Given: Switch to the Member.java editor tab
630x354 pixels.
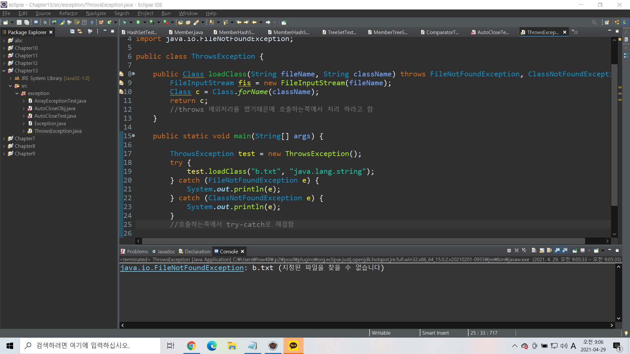Looking at the screenshot, I should click(188, 32).
